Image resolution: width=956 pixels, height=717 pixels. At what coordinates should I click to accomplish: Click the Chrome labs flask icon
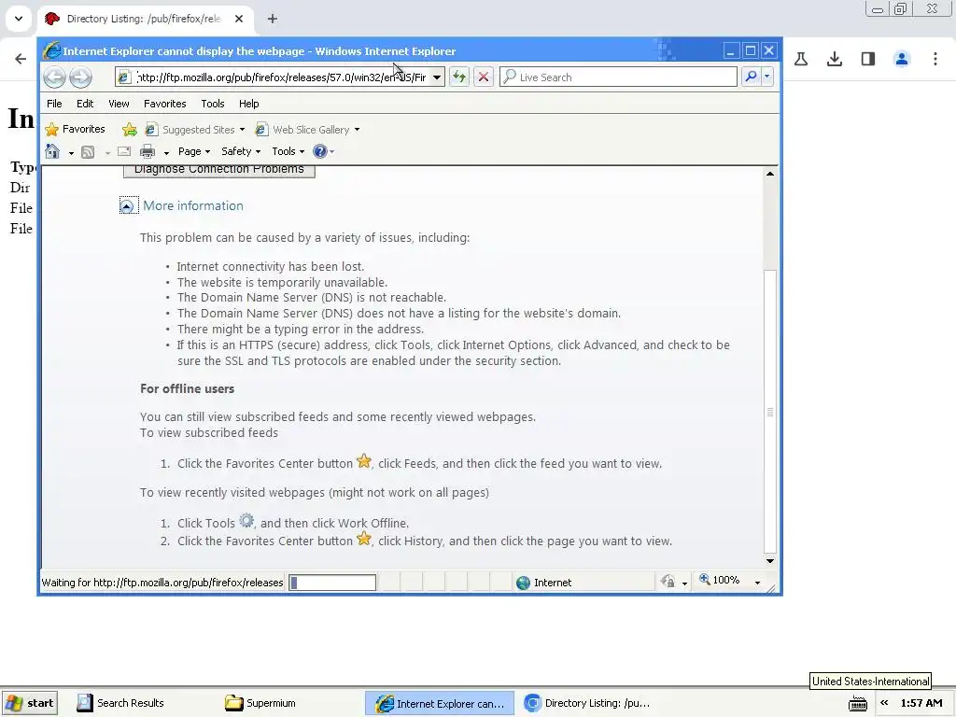tap(801, 59)
